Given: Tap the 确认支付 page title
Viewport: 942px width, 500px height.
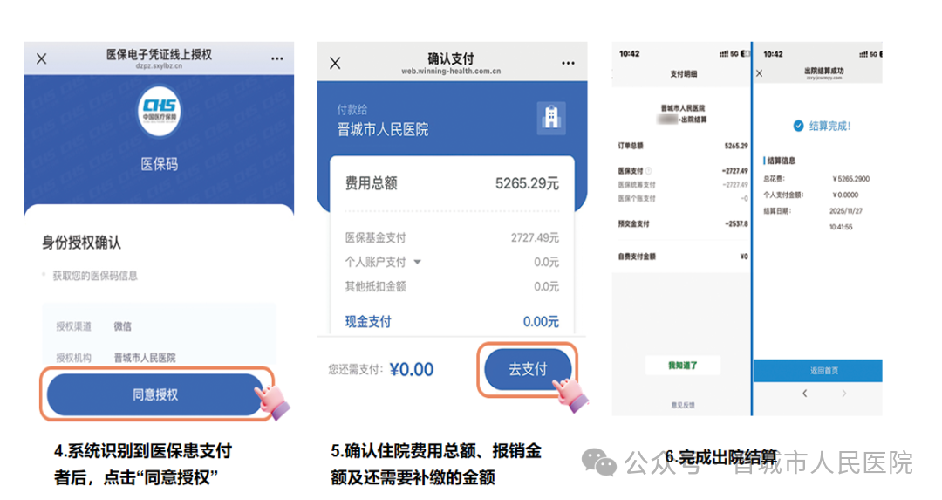Looking at the screenshot, I should [451, 58].
